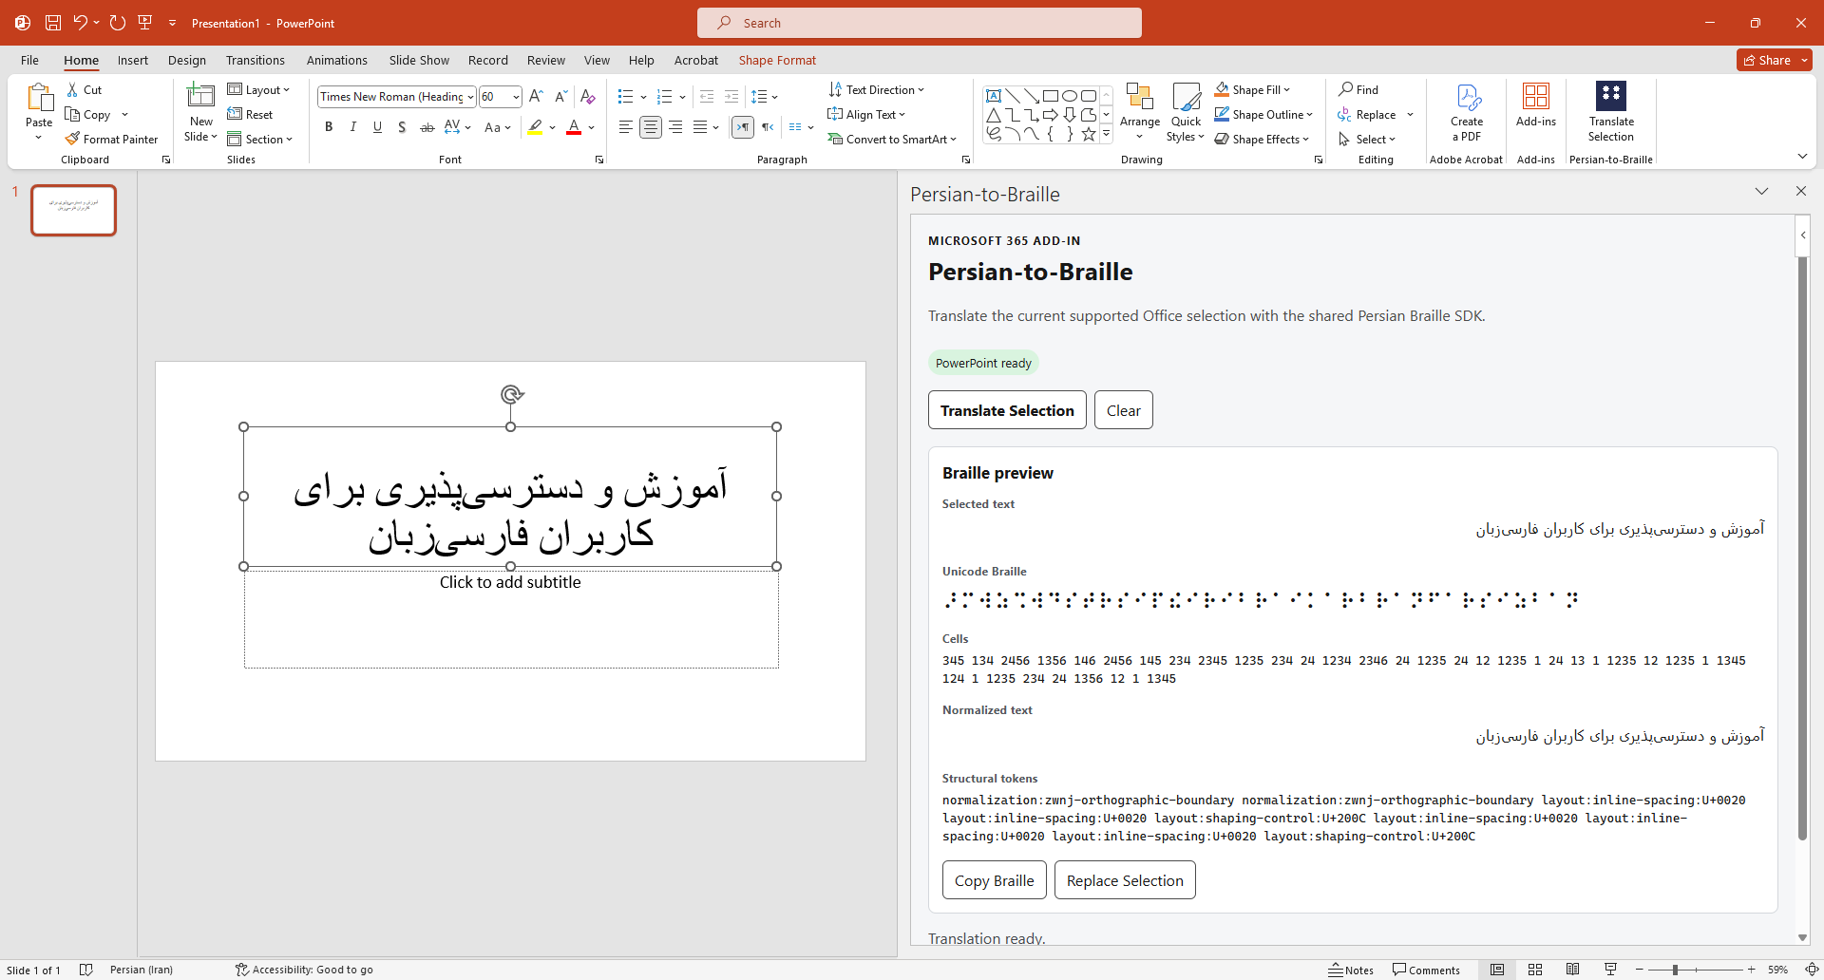Center the paragraph text
Screen dimensions: 1824x980
pyautogui.click(x=650, y=126)
